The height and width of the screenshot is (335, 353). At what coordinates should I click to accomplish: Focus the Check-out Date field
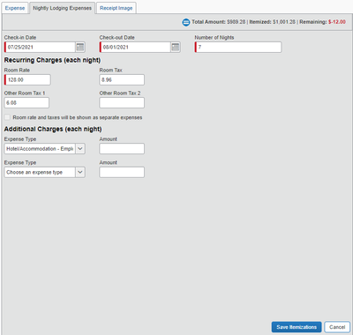135,47
